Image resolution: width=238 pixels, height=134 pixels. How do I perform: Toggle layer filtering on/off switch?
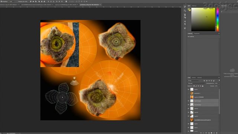tap(219, 80)
